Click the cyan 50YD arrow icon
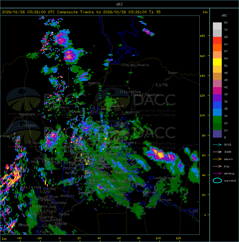Screen dimensions: 239x242 tap(217, 145)
